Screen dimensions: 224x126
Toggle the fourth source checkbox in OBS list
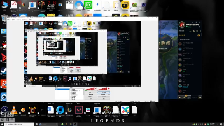pos(71,94)
